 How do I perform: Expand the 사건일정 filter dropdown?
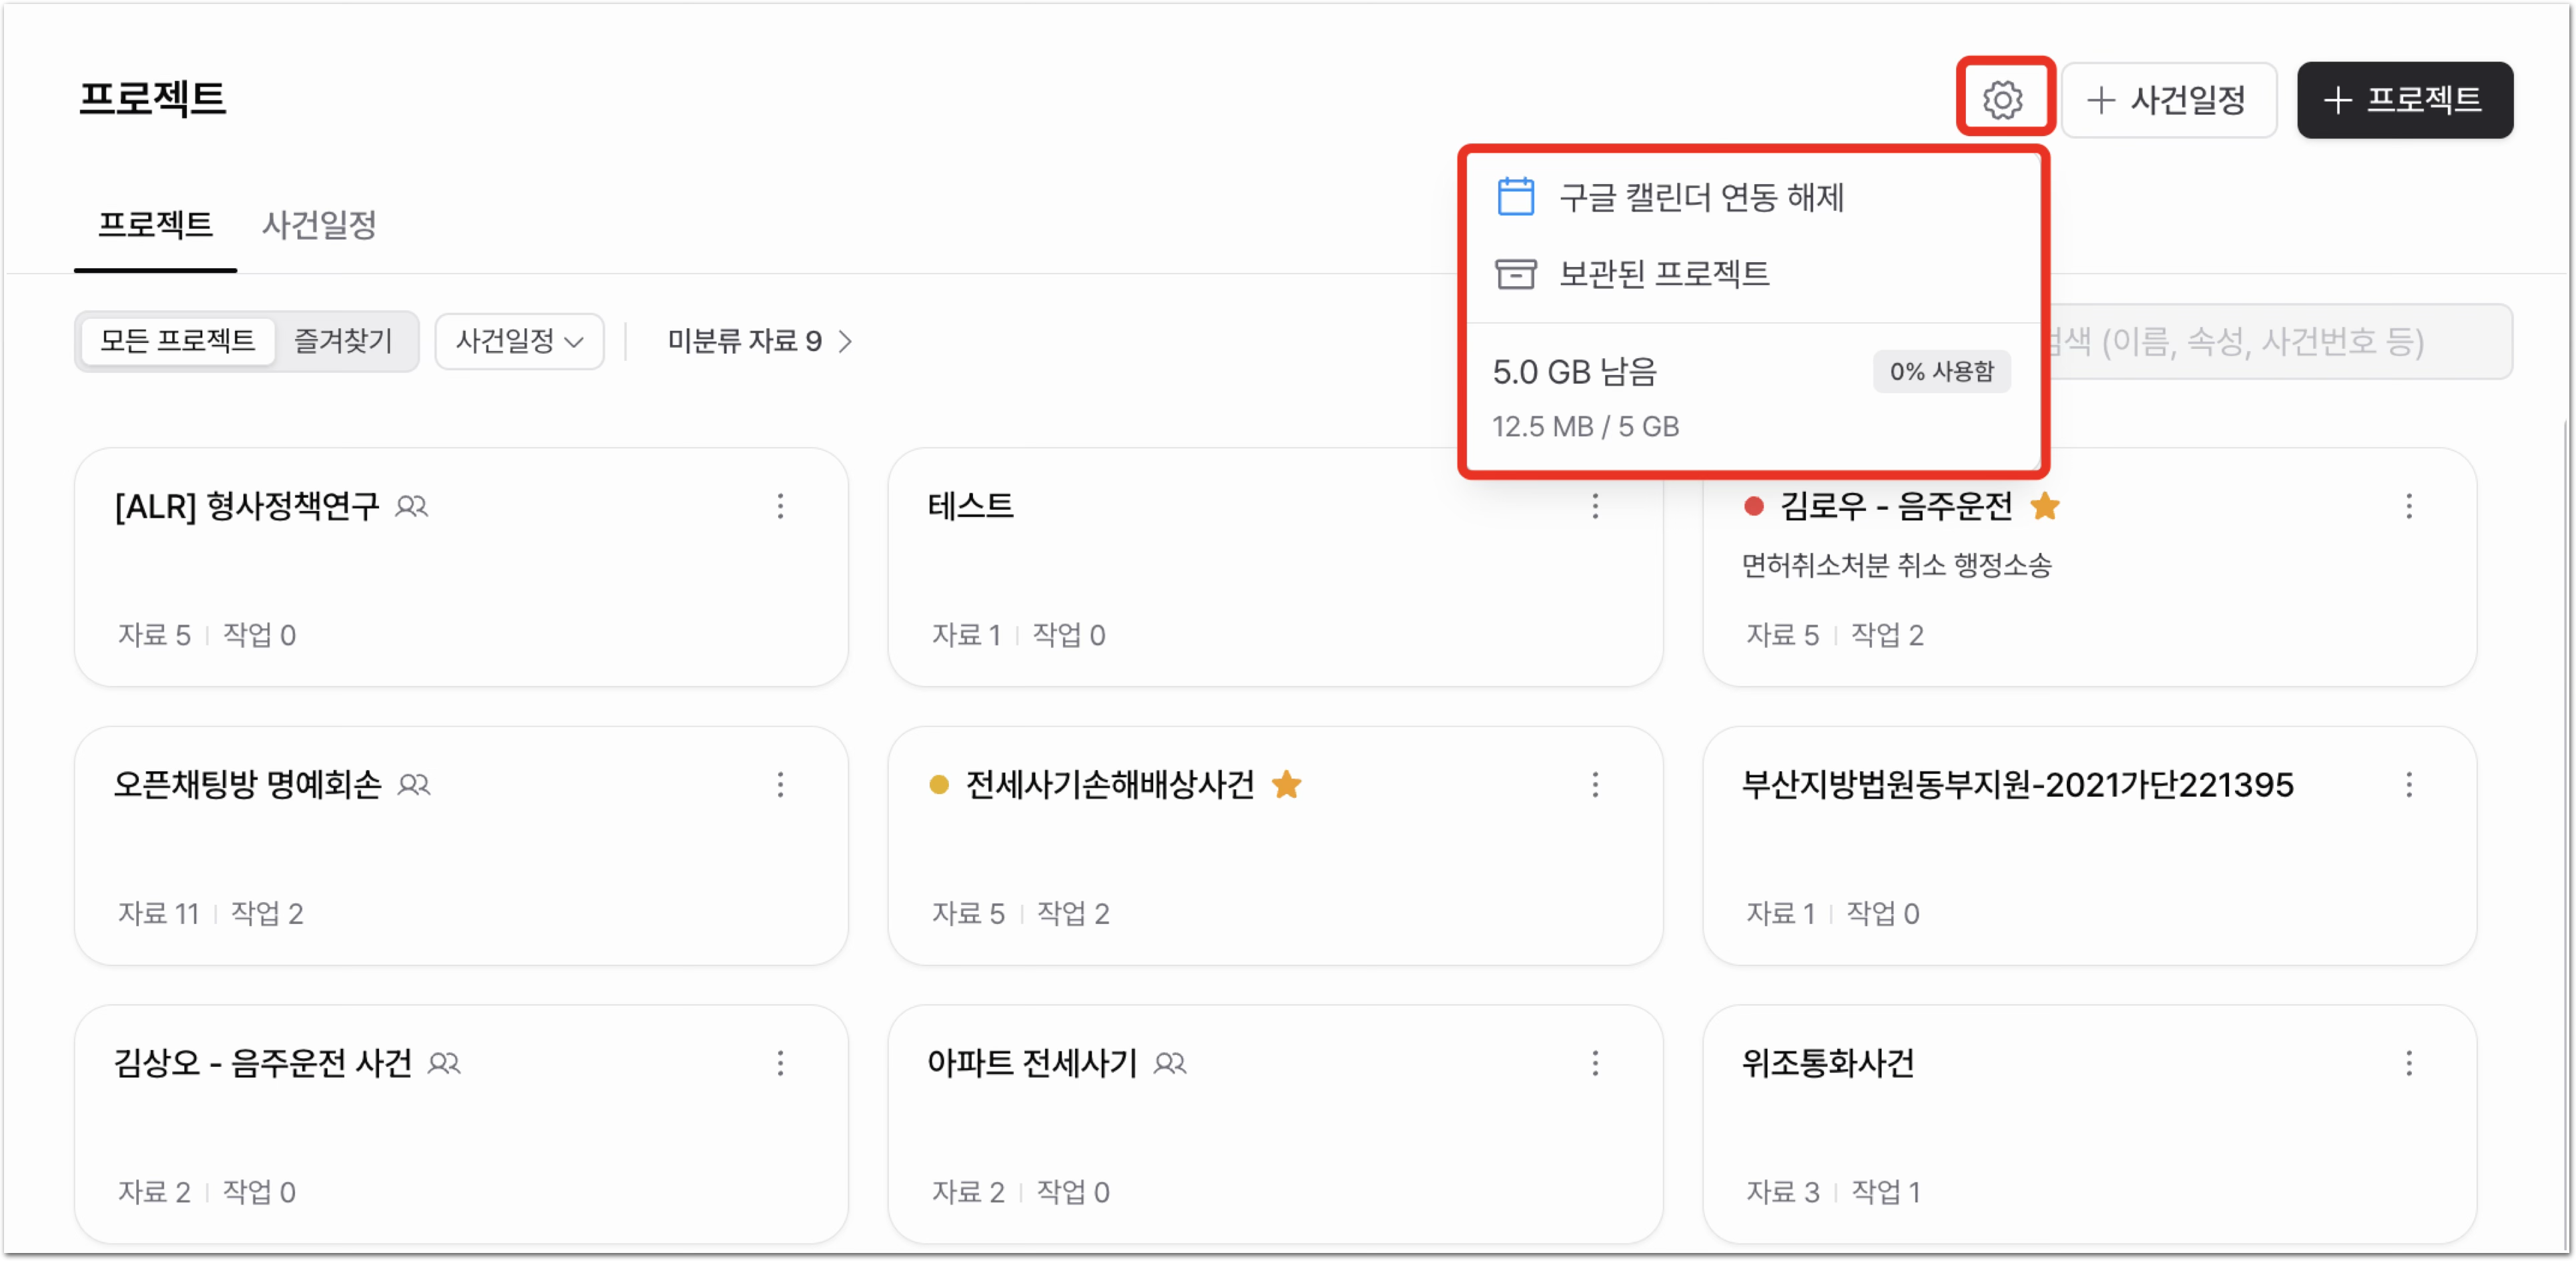pos(519,341)
